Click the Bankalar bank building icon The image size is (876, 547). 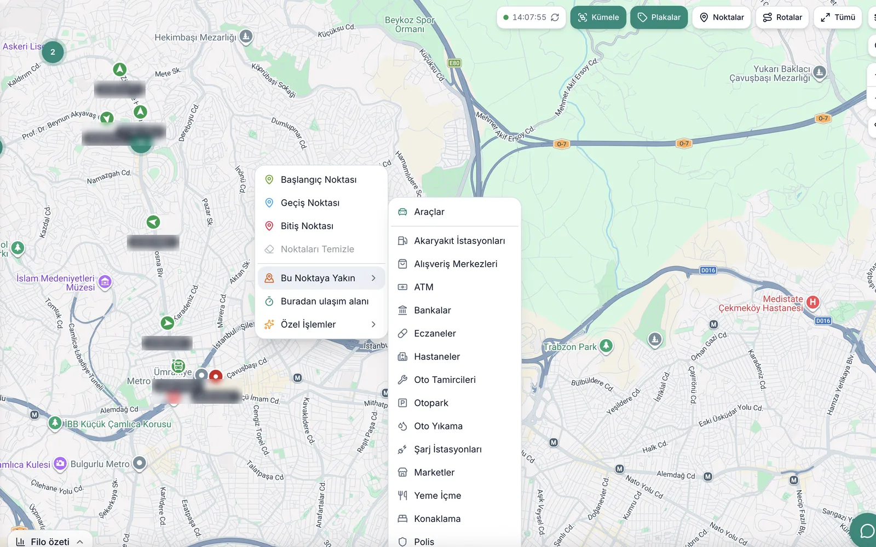click(402, 310)
